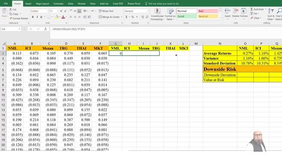Image resolution: width=282 pixels, height=158 pixels.
Task: Toggle middle vertical alignment
Action: 75,11
